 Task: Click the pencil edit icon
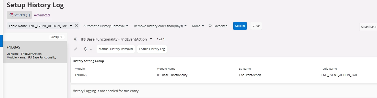[76, 49]
